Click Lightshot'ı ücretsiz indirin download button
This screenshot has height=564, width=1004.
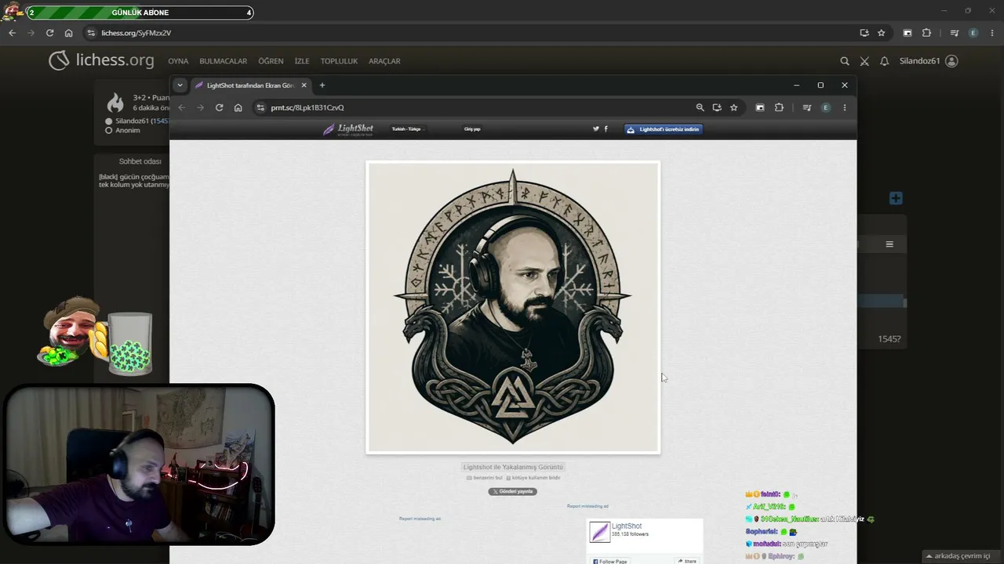click(664, 129)
